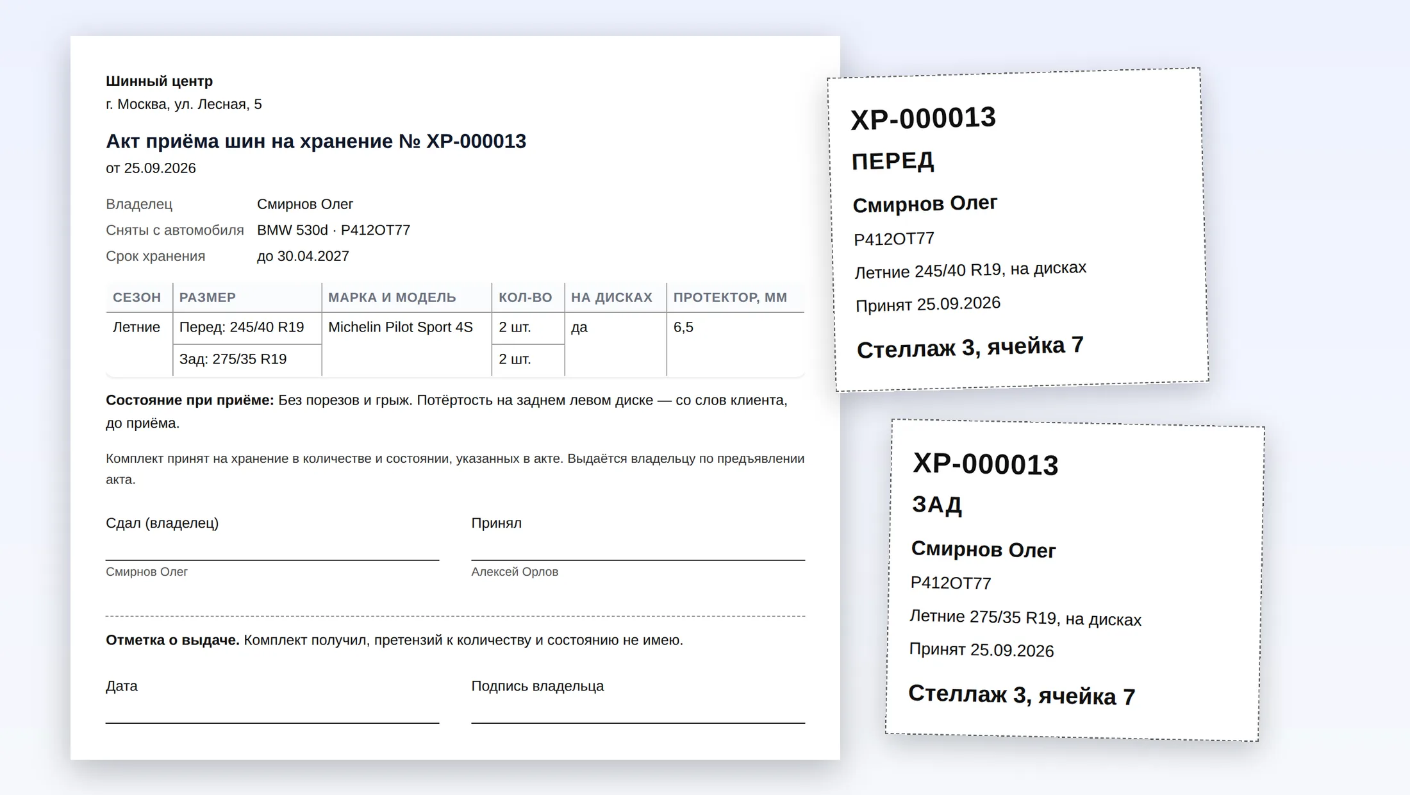
Task: Click 'ХР-000013' on the ЗАД tag
Action: tap(986, 464)
